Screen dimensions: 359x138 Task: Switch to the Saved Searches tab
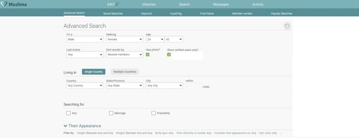(113, 14)
